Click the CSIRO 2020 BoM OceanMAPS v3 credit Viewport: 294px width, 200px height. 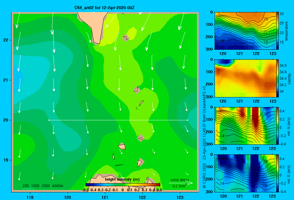tap(204, 137)
